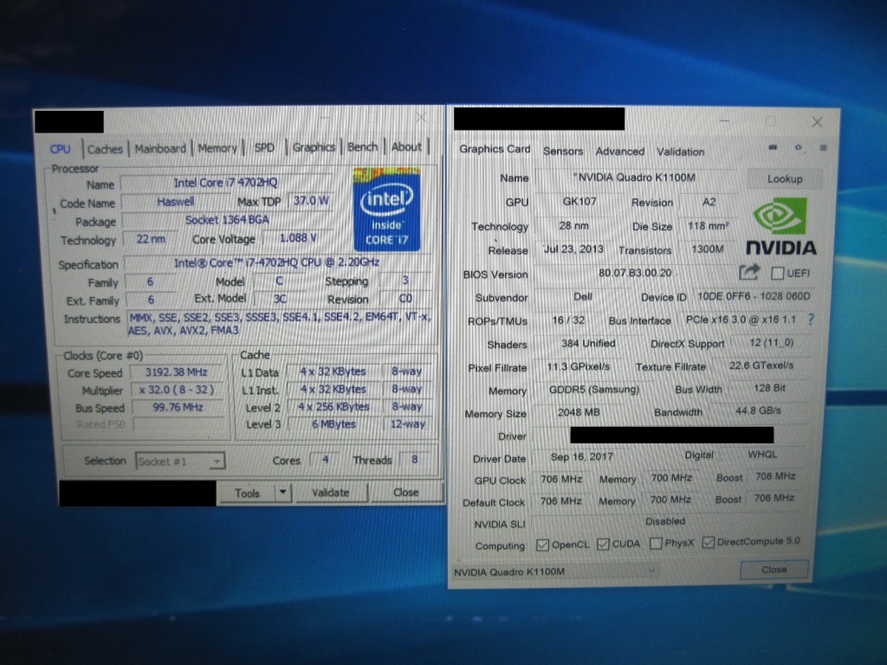Screen dimensions: 887x665
Task: Click the Pixel Fillrate value 11.3 GPixel/s
Action: coord(578,366)
